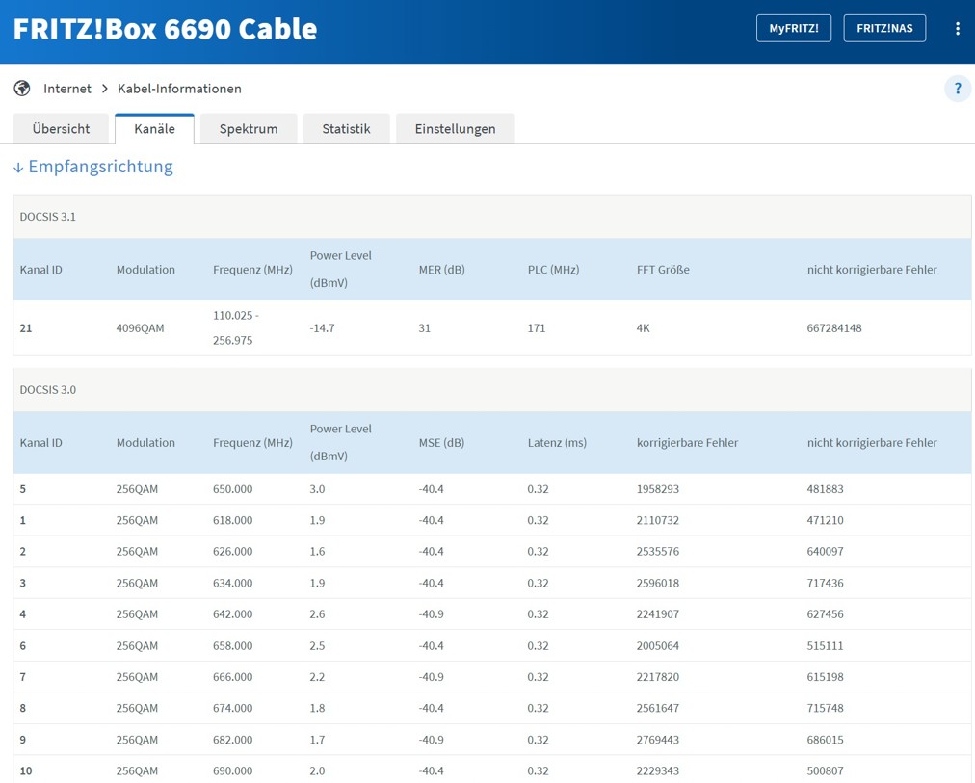Click PLC (MHz) column header
The width and height of the screenshot is (975, 783).
tap(553, 270)
